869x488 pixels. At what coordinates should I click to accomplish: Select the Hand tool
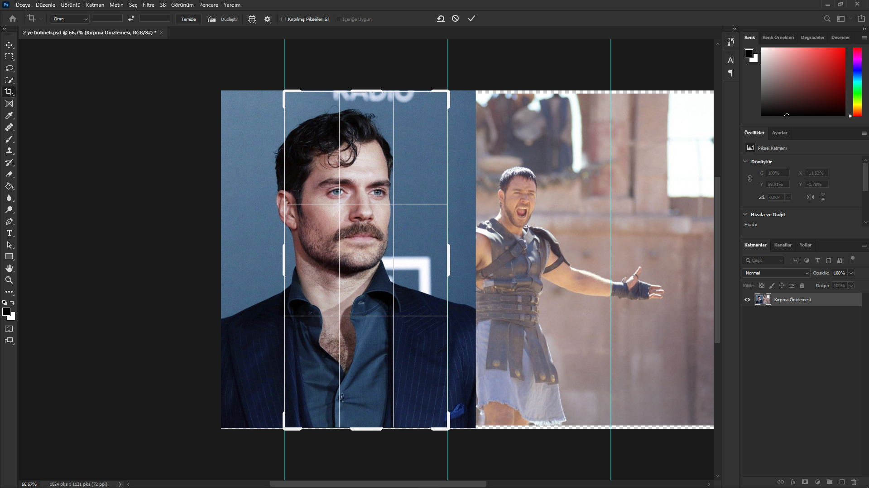[9, 269]
